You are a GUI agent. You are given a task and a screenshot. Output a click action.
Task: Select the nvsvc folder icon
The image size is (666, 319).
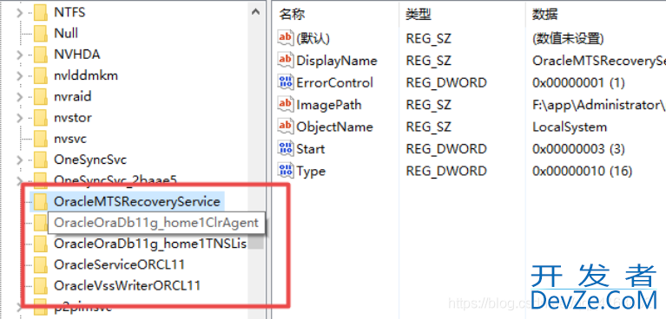[x=41, y=139]
